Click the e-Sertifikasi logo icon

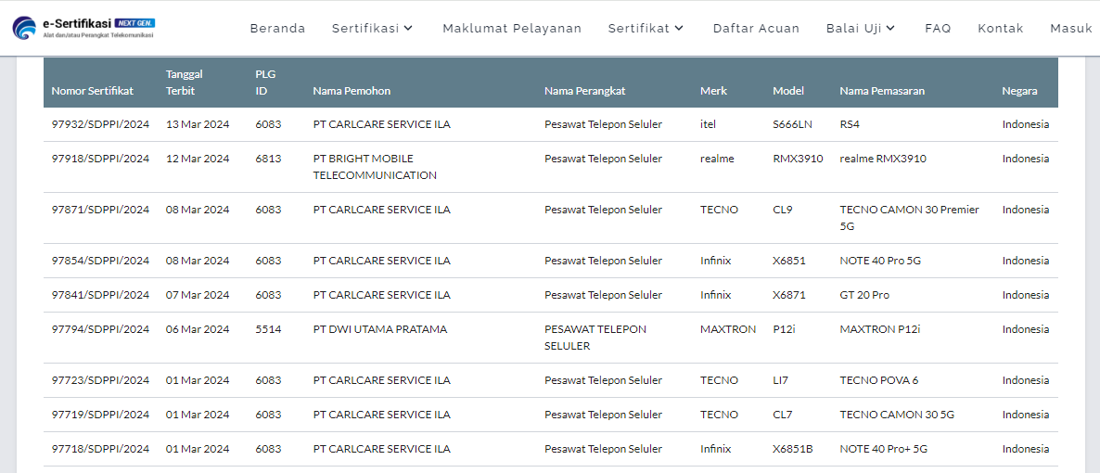(x=26, y=28)
